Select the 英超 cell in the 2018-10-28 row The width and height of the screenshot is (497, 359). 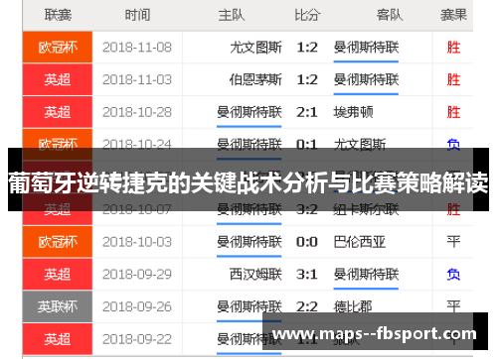[58, 112]
